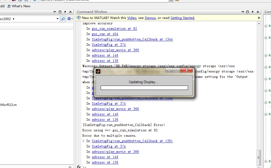Open the Current Folder gear actions menu
271x168 pixels.
point(70,19)
